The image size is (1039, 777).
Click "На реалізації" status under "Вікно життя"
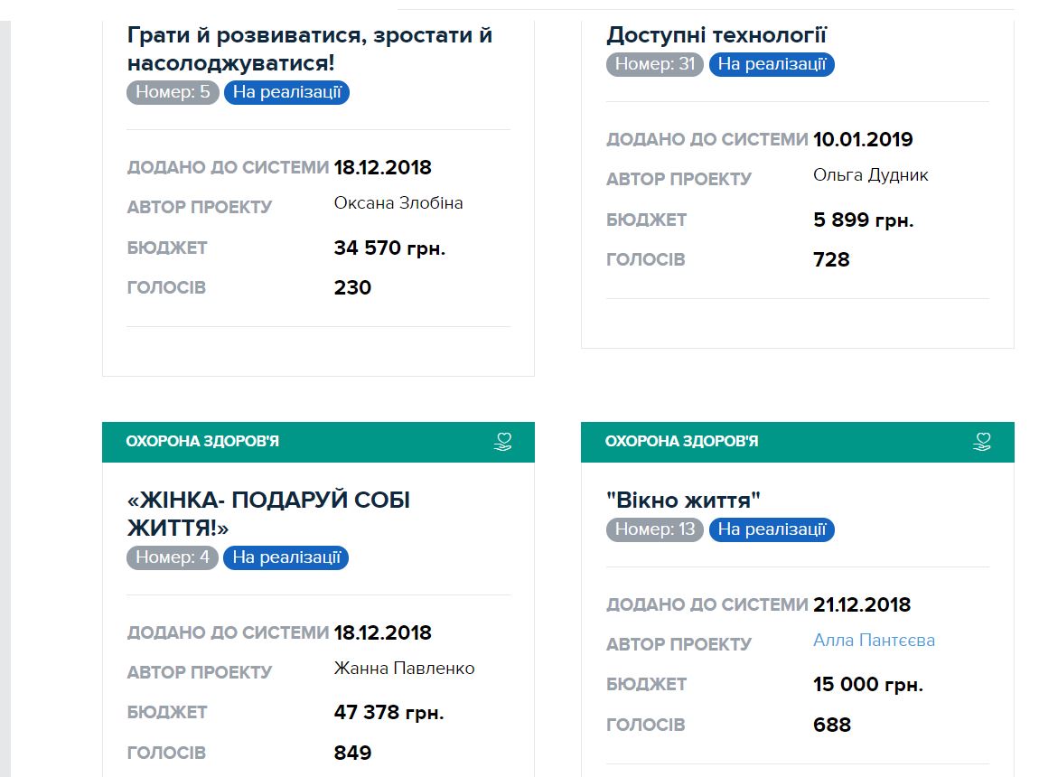pos(772,529)
